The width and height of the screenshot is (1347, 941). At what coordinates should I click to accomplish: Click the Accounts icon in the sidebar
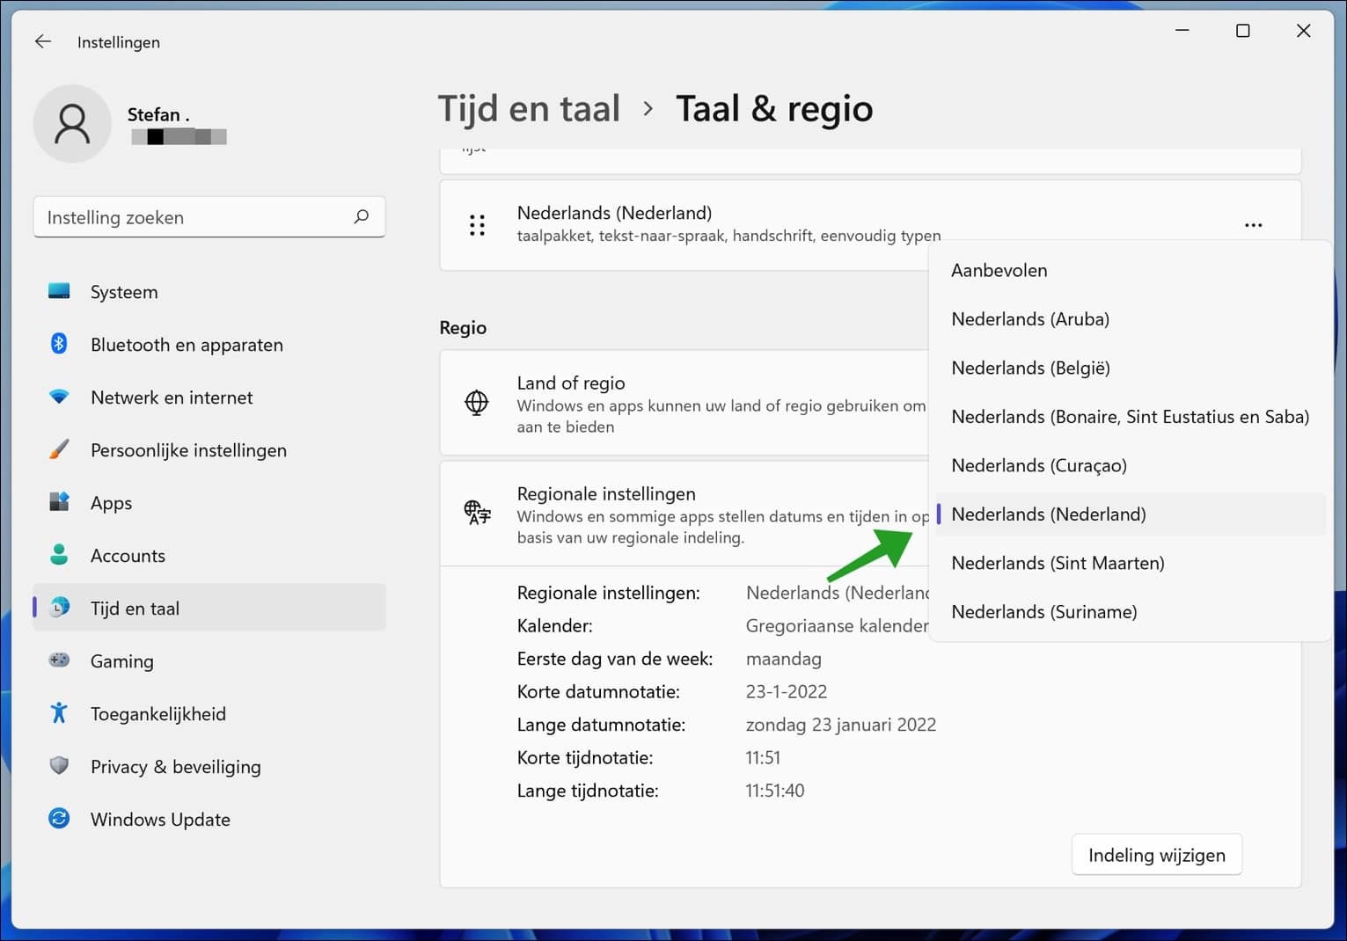(x=58, y=555)
